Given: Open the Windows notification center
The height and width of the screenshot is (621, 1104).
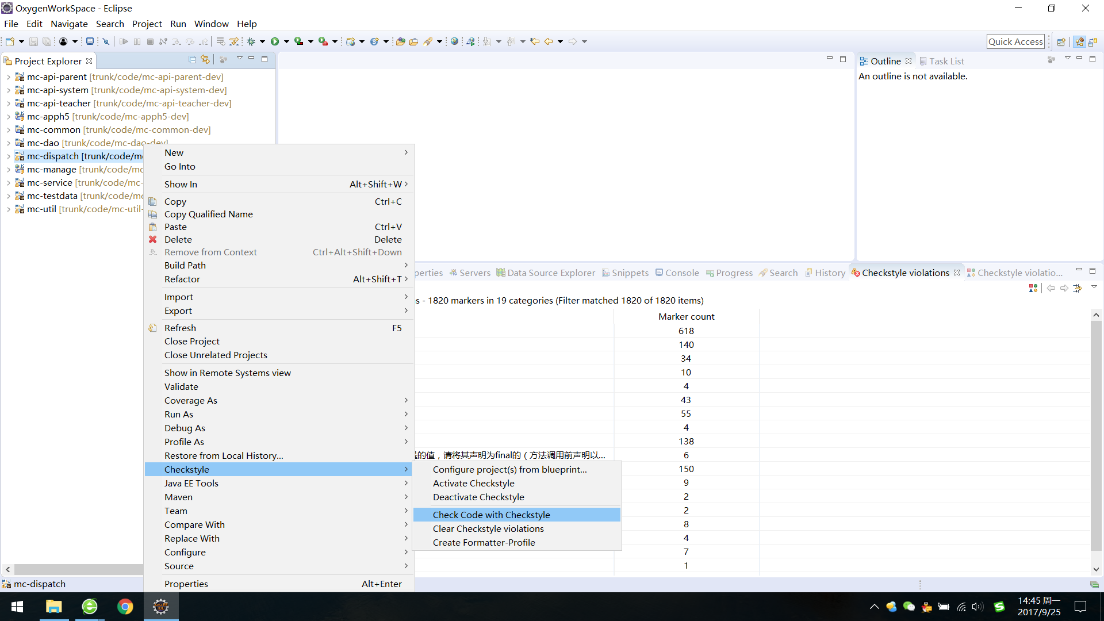Looking at the screenshot, I should coord(1080,607).
